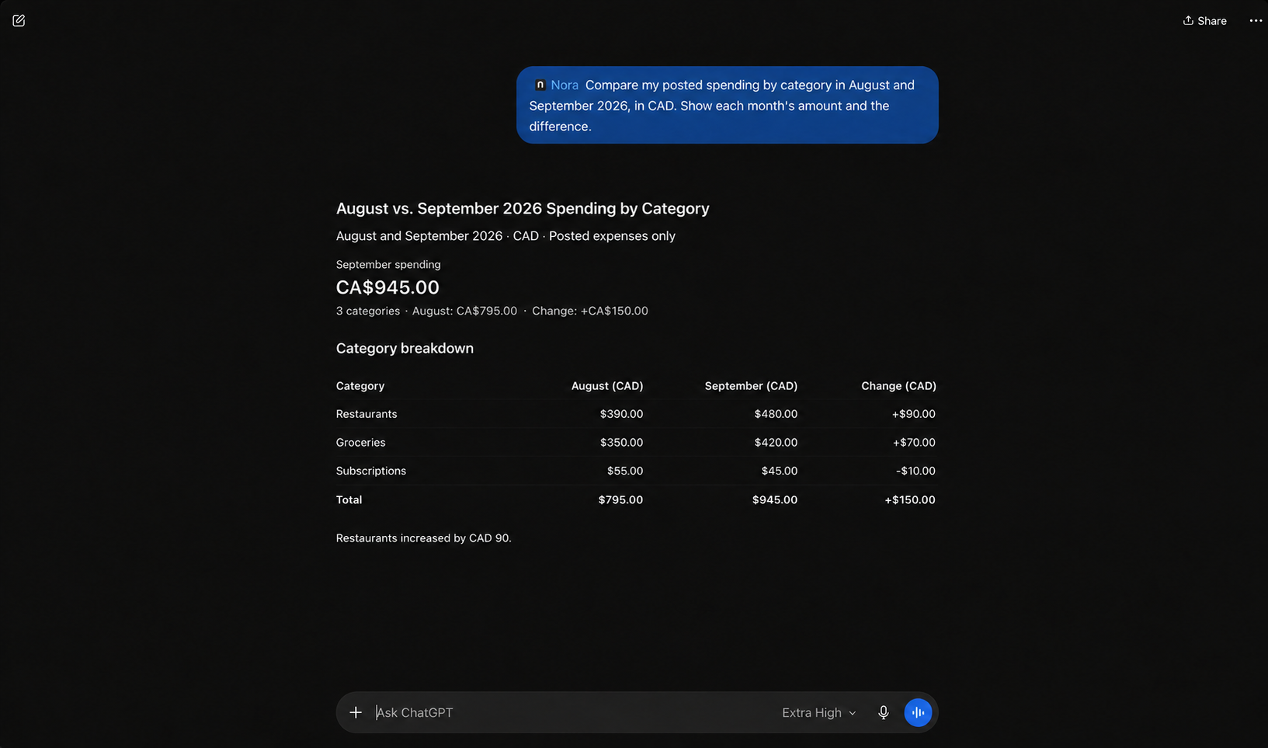Click the $390.00 August restaurants value
Screen dimensions: 1268x748
click(x=621, y=414)
